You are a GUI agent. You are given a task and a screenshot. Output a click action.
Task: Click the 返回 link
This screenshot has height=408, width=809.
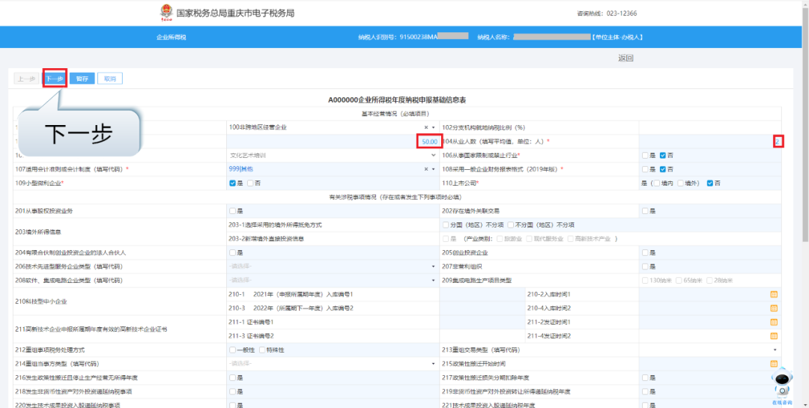[x=625, y=58]
